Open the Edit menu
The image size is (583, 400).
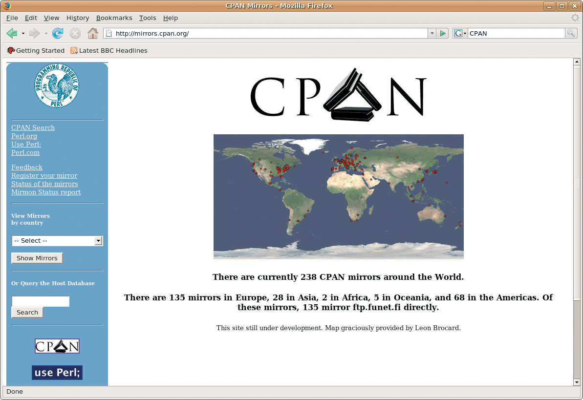(31, 18)
